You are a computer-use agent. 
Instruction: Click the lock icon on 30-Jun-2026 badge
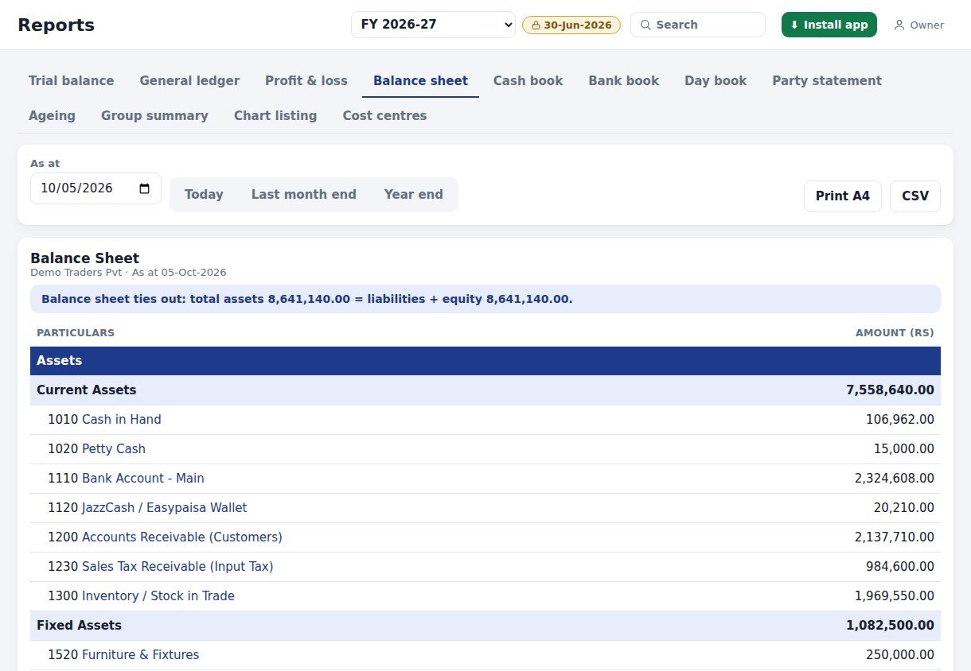[x=536, y=25]
